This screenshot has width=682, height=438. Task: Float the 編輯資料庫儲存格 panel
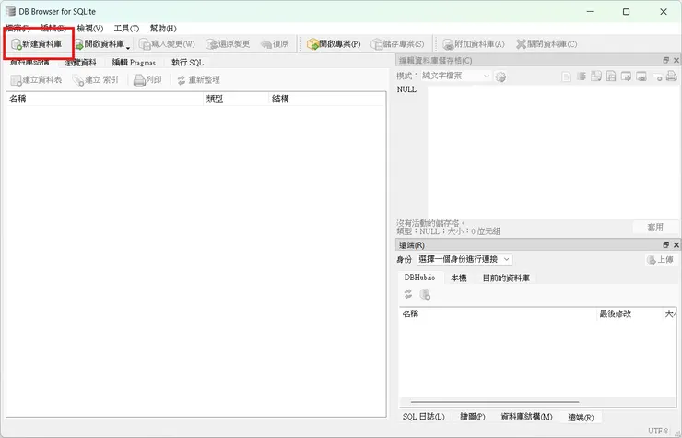click(x=666, y=60)
